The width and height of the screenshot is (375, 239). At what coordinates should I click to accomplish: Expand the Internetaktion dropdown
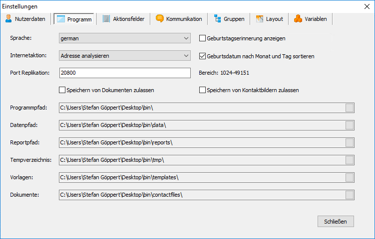(125, 56)
